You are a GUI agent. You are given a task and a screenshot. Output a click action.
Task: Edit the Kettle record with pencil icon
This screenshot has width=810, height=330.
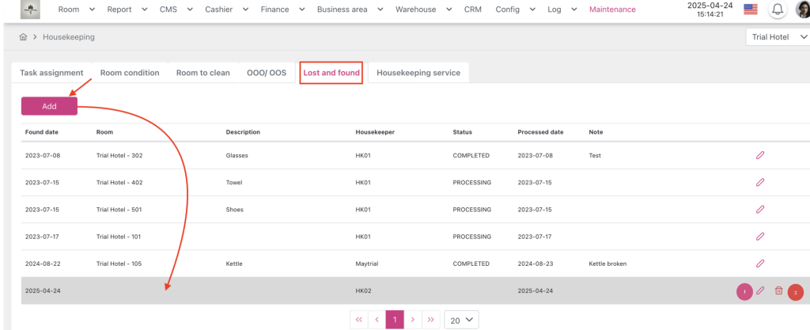pyautogui.click(x=759, y=264)
